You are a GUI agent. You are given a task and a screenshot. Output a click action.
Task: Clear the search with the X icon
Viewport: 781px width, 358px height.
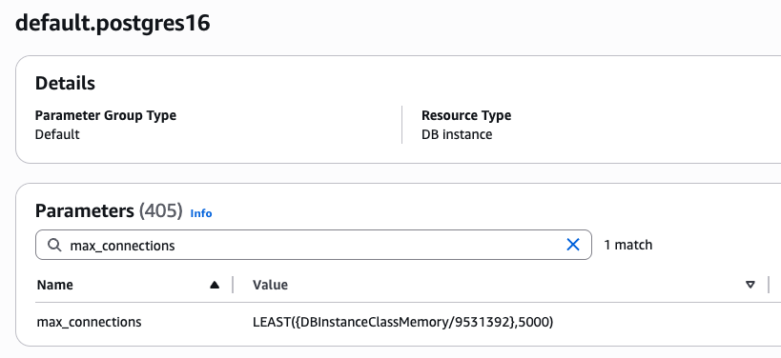(x=573, y=245)
